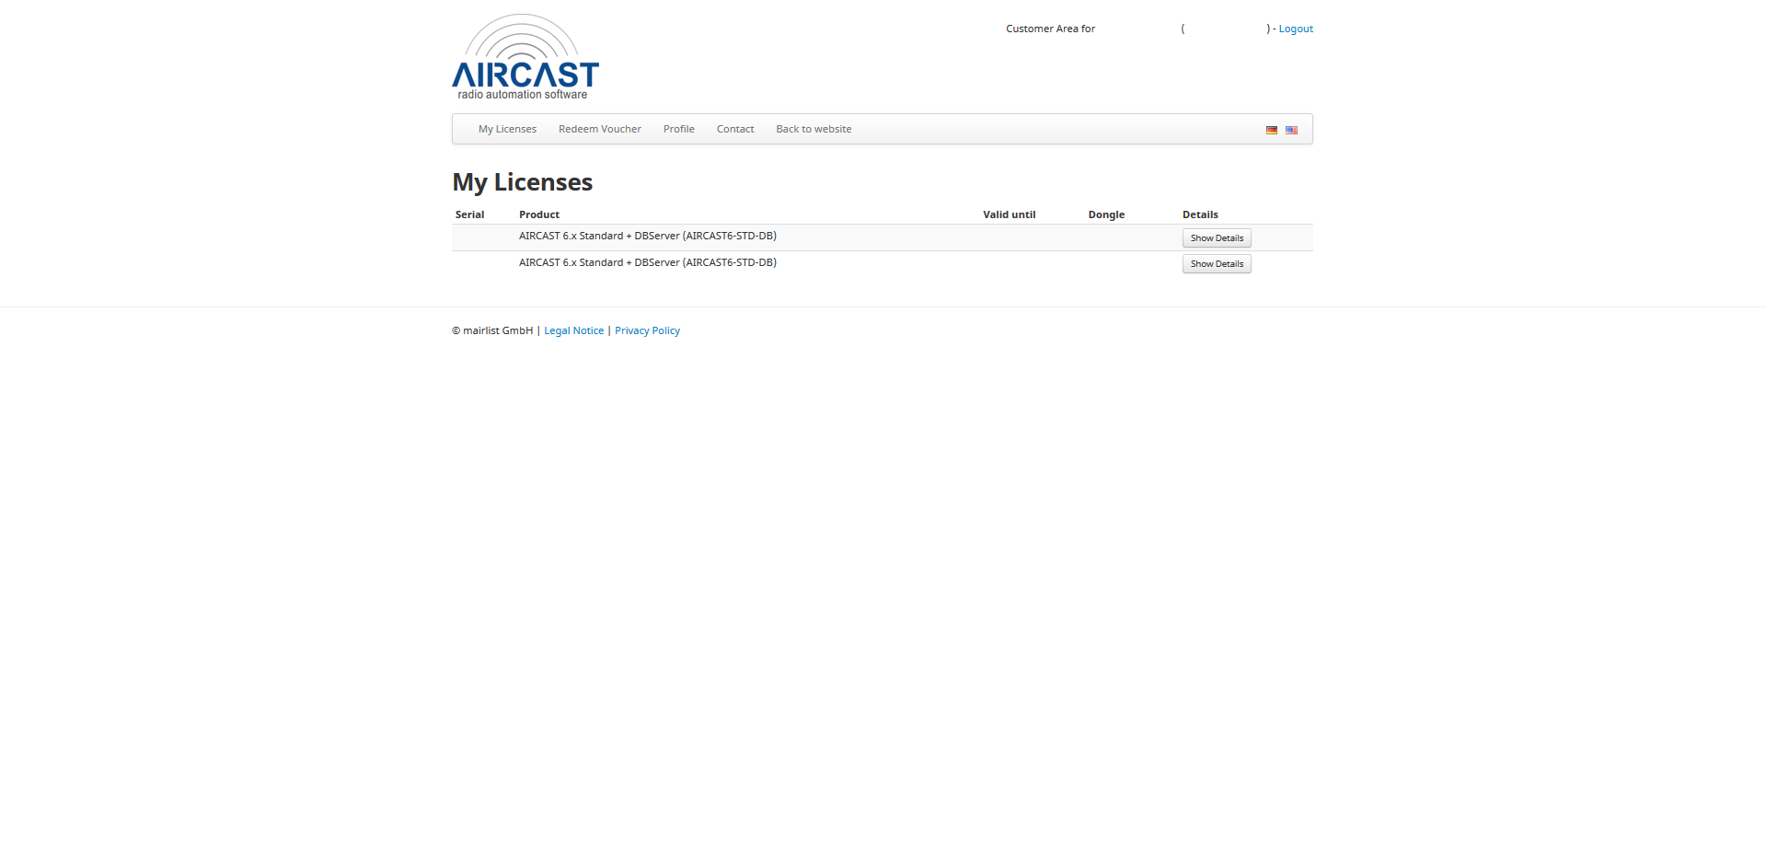Click the Product column header
Screen dimensions: 1766x868
tap(538, 214)
